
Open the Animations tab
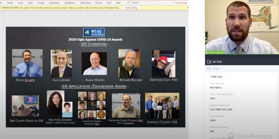(70, 3)
